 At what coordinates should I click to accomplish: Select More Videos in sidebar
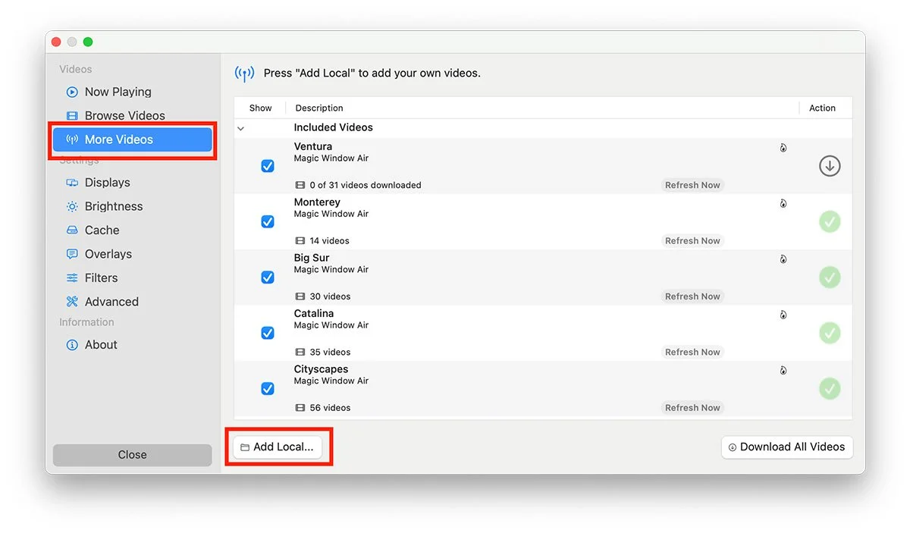132,140
